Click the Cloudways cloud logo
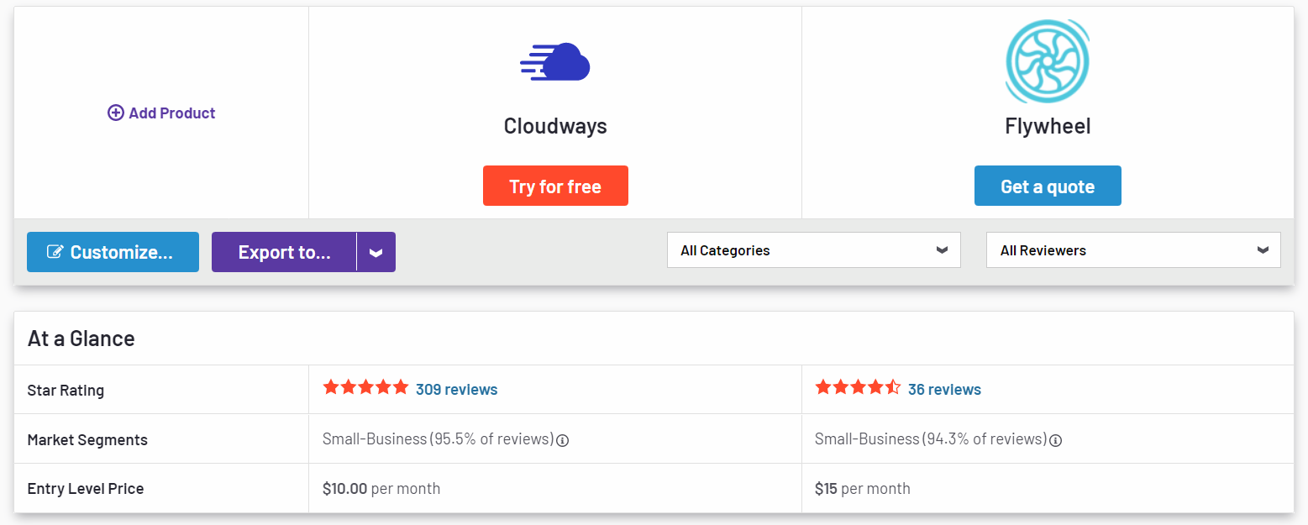Screen dimensions: 1308x525 point(555,62)
